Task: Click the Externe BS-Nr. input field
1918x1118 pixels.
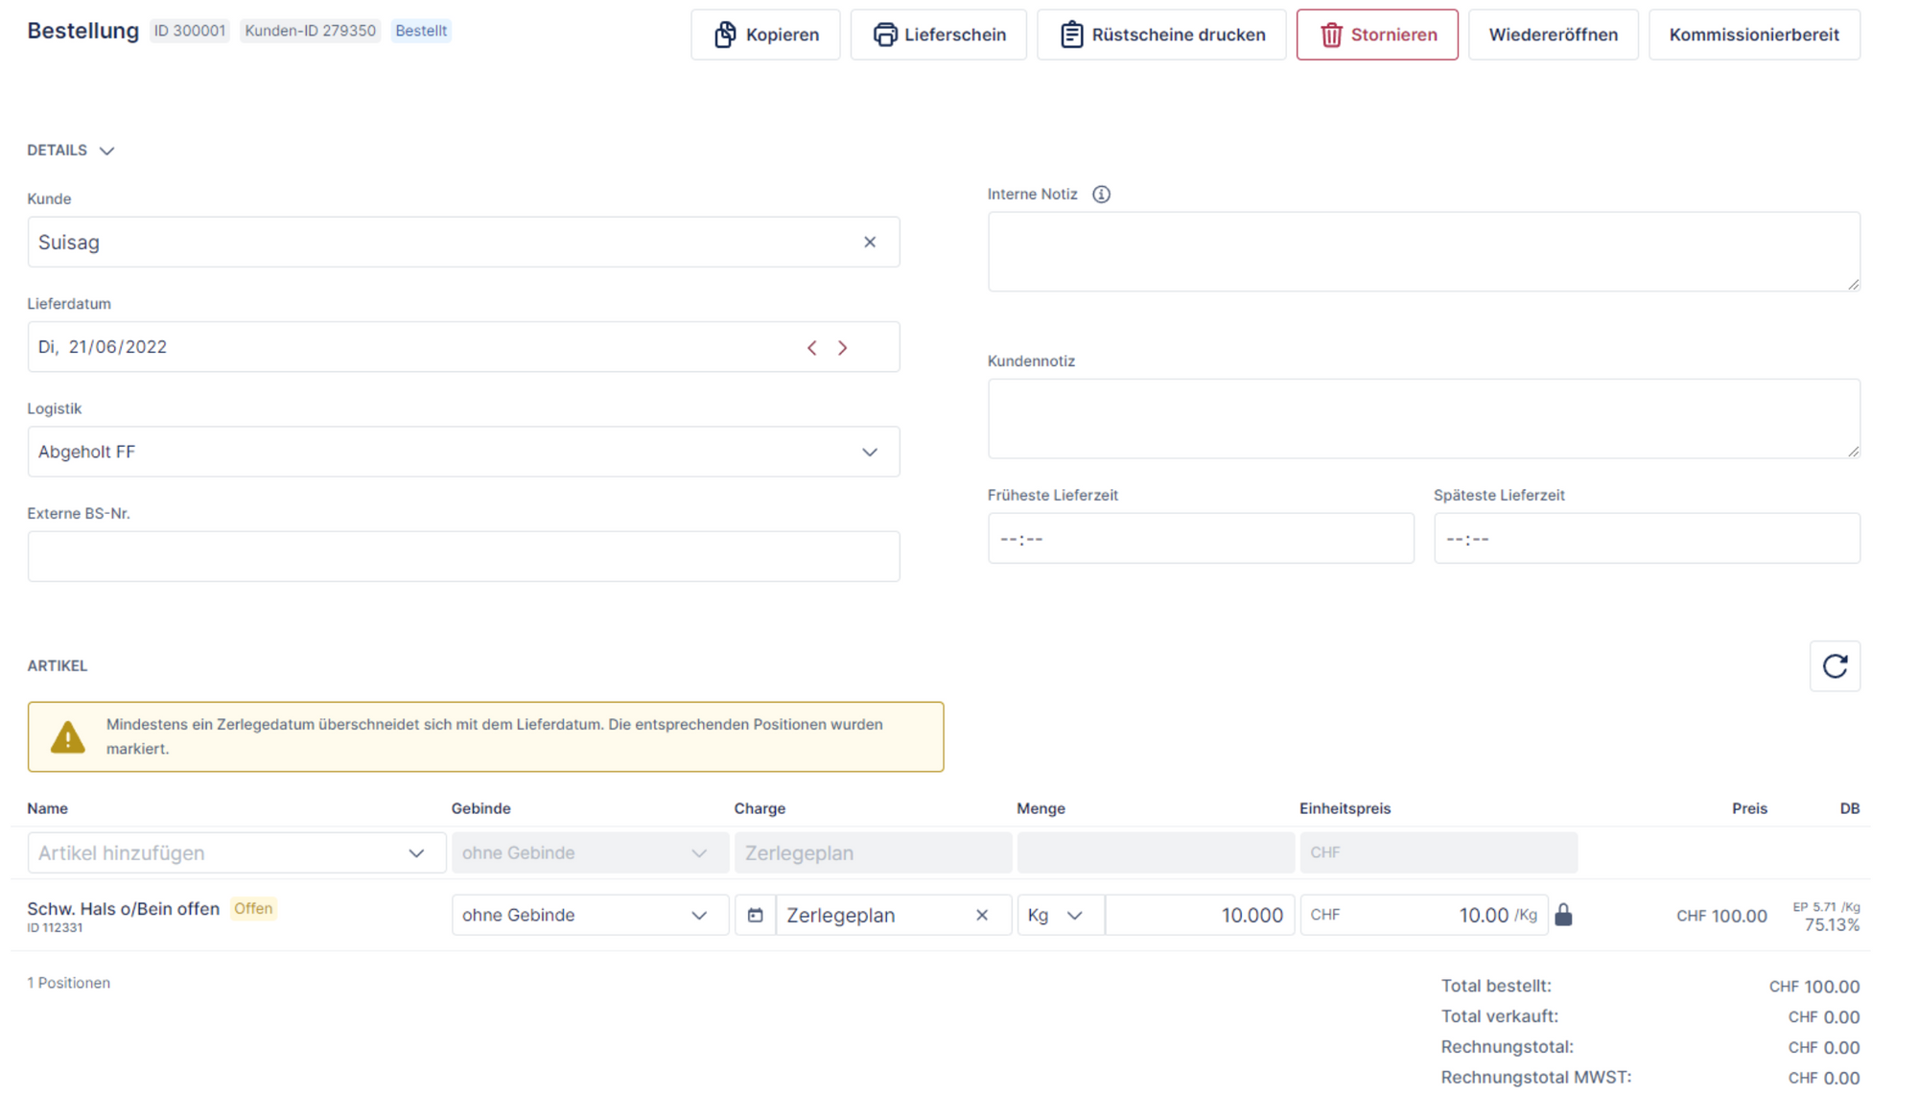Action: [463, 557]
